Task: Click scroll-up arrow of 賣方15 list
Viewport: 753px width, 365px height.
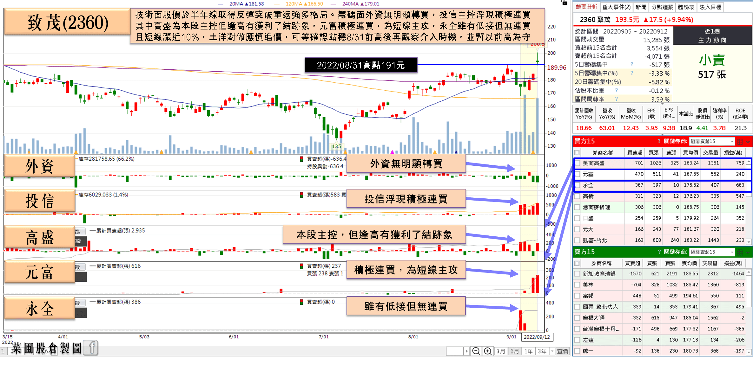Action: tap(749, 272)
